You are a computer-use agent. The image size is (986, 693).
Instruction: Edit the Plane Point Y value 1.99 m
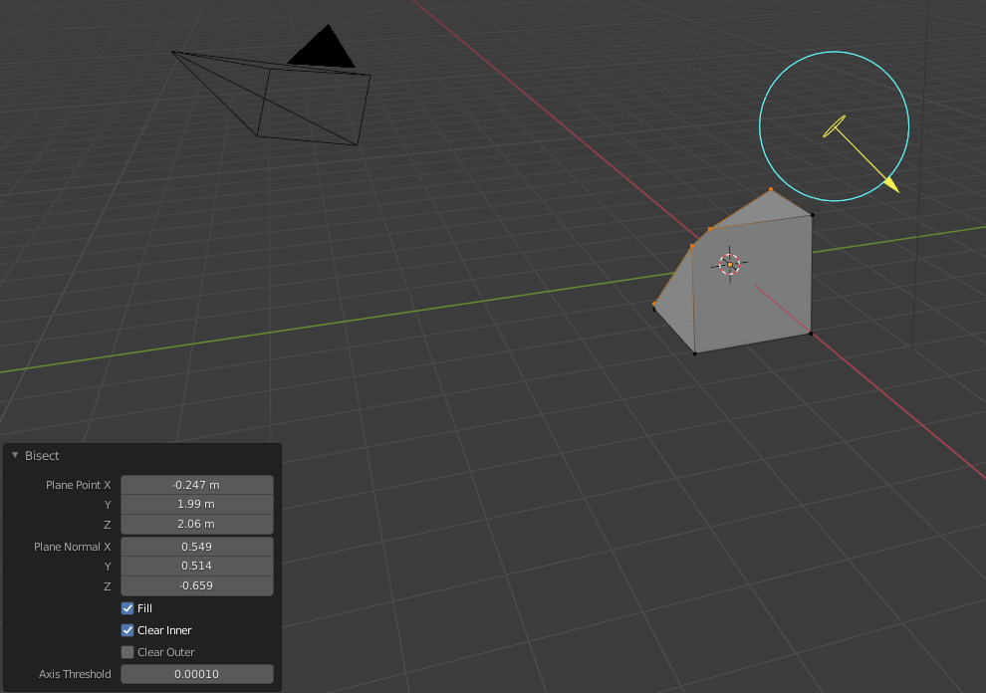point(197,505)
